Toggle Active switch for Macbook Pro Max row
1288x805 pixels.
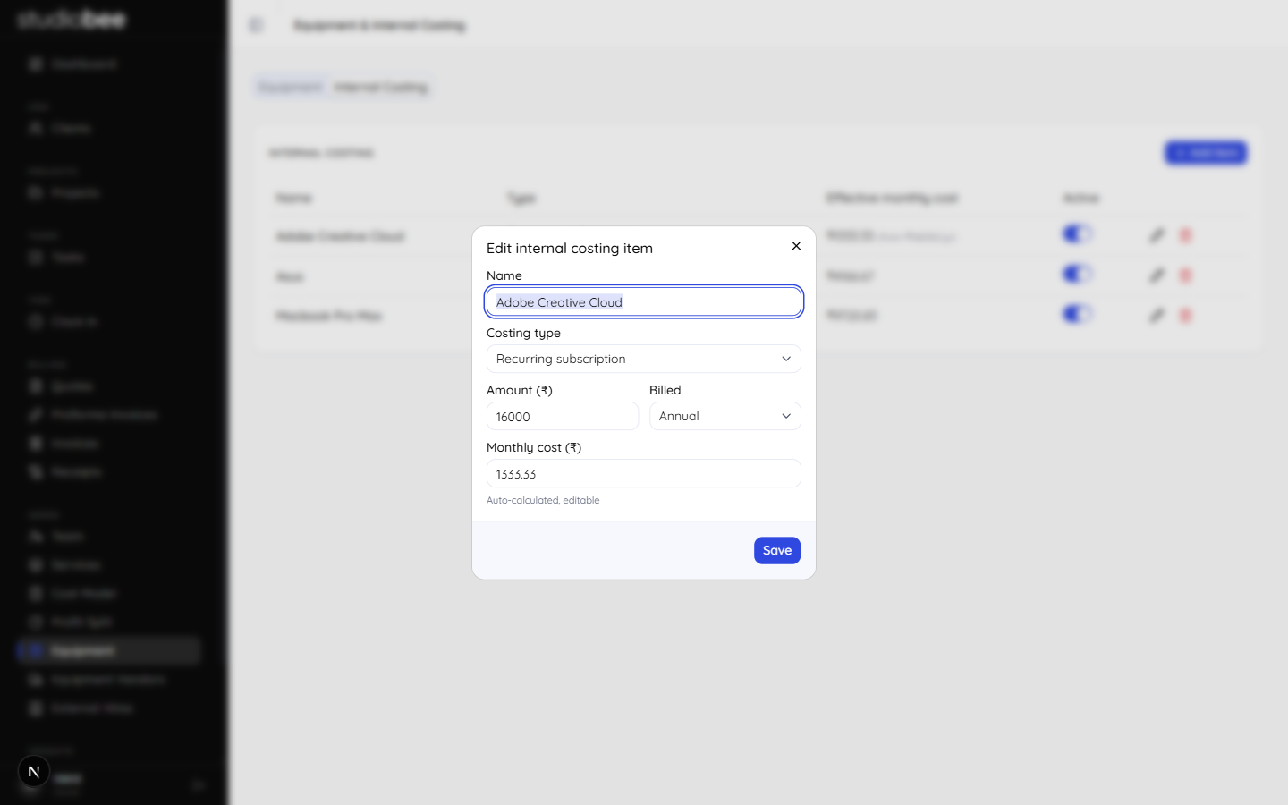pyautogui.click(x=1077, y=314)
